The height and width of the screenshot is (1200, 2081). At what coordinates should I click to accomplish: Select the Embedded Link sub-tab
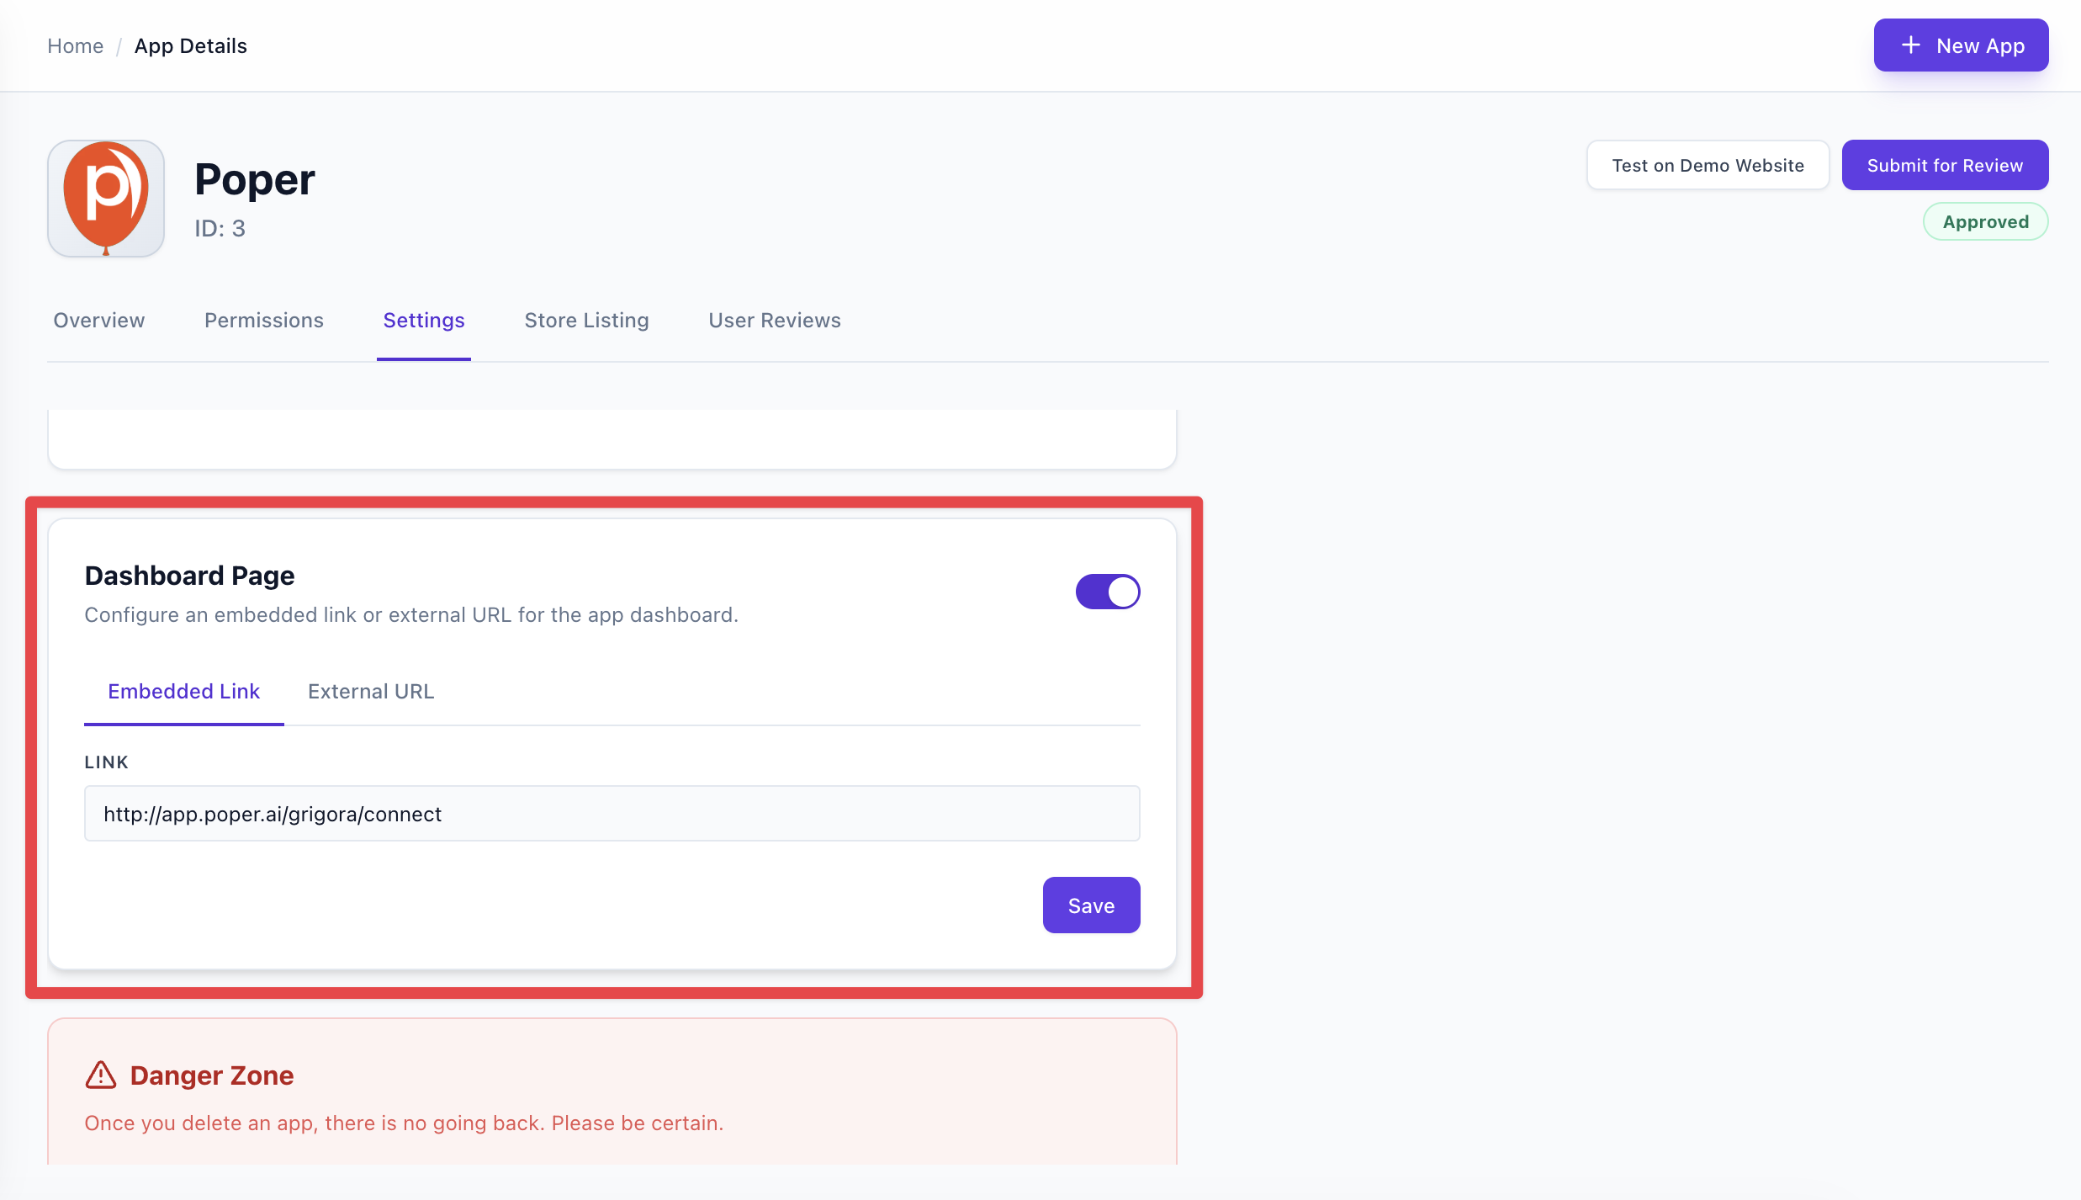(183, 692)
